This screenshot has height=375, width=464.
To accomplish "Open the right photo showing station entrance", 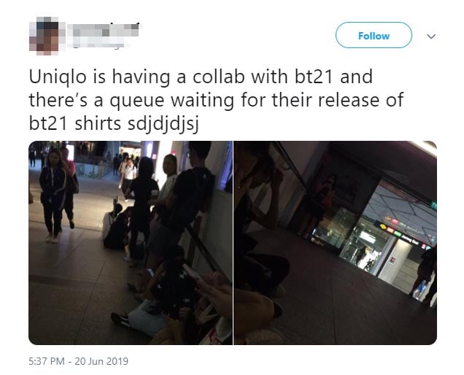I will (x=336, y=243).
